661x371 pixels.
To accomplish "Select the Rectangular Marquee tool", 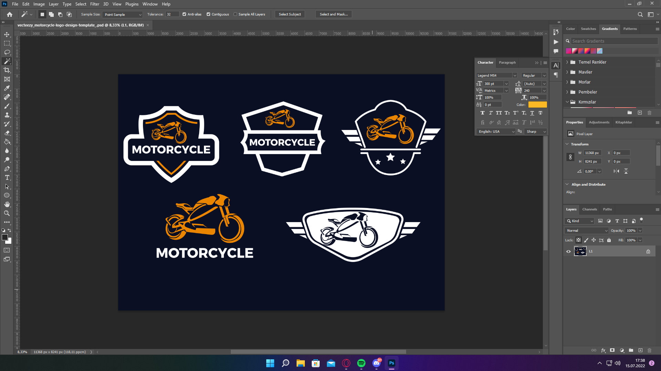I will click(7, 43).
